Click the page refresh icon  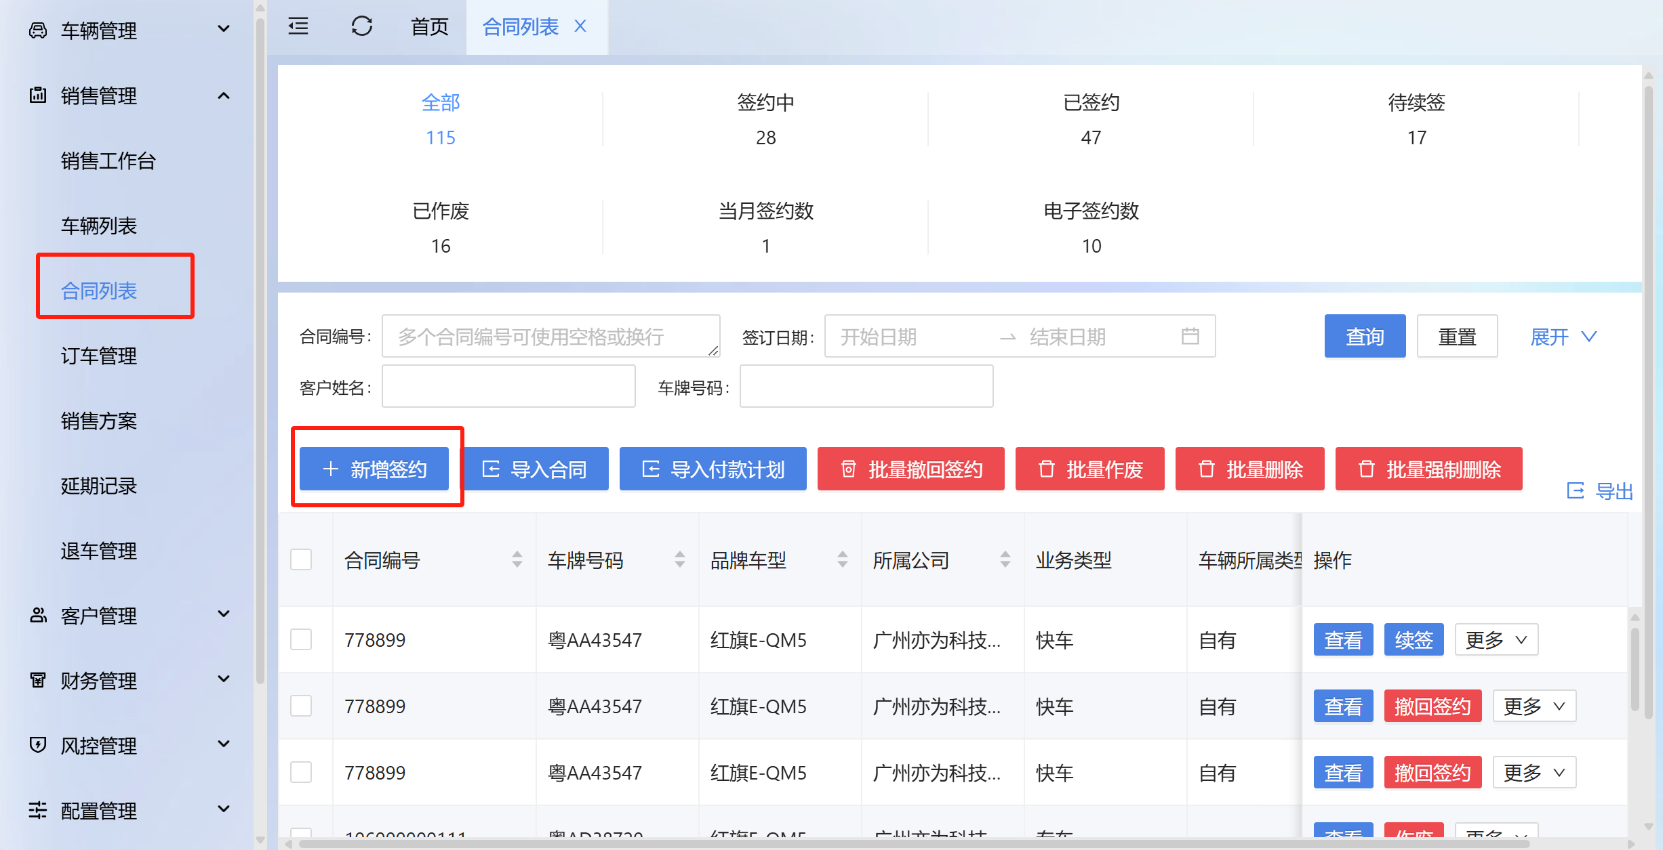[361, 26]
